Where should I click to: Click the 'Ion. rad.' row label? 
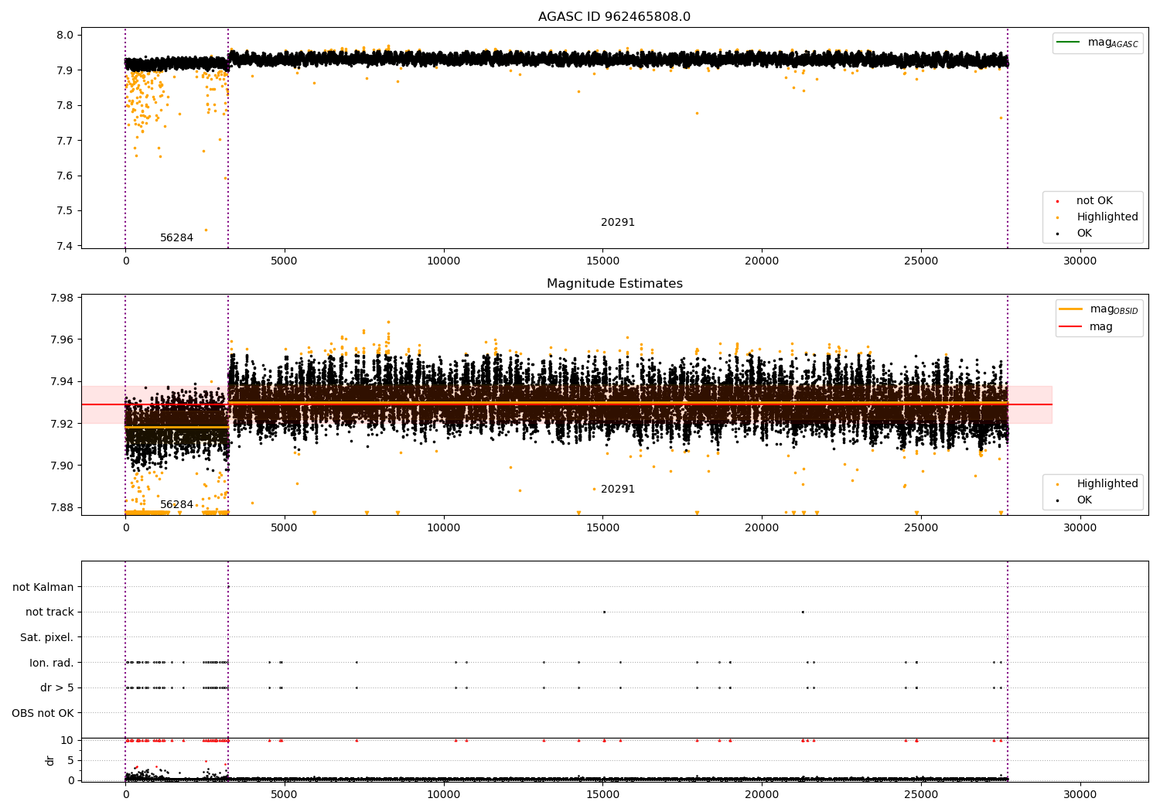pyautogui.click(x=51, y=663)
